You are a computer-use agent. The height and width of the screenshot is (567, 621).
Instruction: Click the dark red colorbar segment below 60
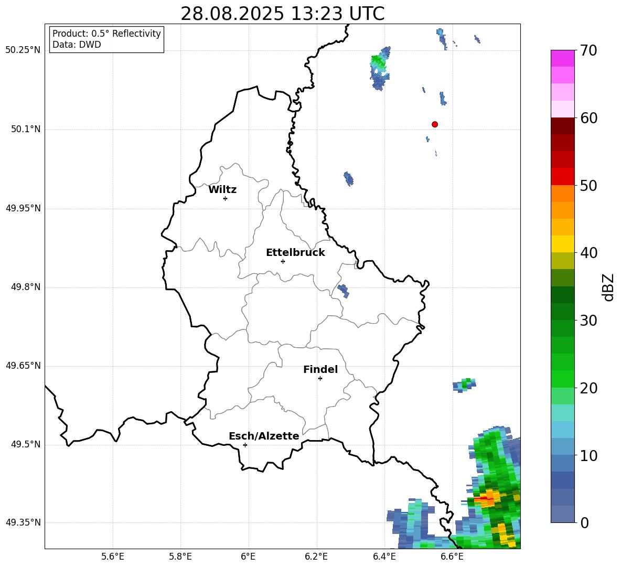tap(562, 126)
